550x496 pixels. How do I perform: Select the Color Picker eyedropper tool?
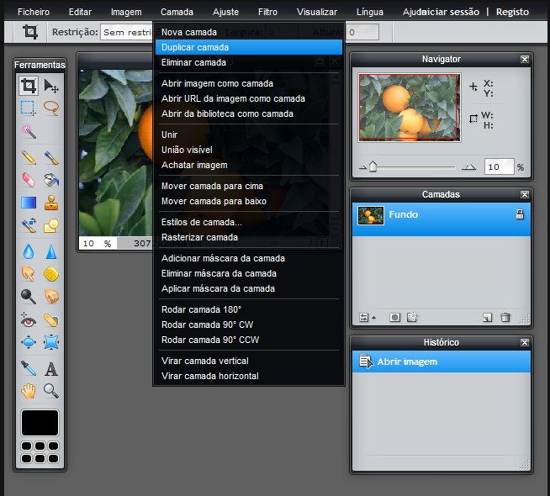(29, 368)
